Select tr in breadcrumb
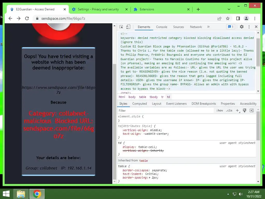Viewport: 265px width, 199px height. pos(162,97)
